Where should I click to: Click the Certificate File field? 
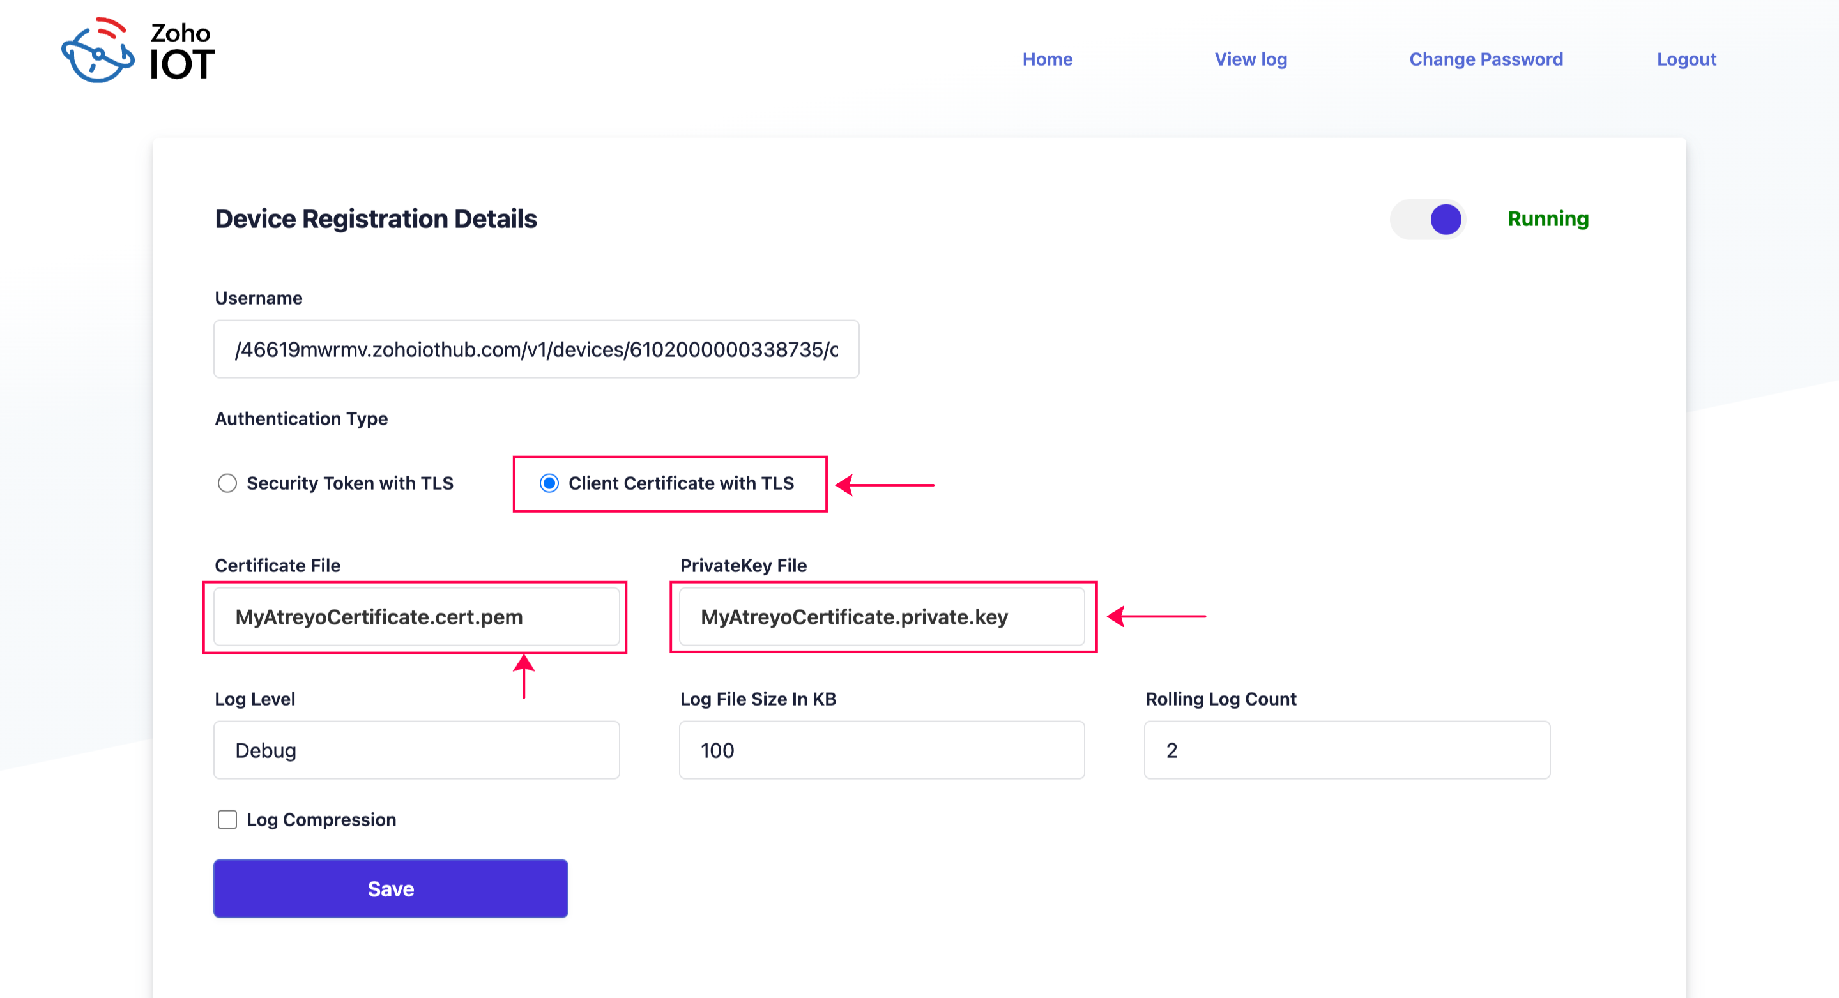point(416,617)
